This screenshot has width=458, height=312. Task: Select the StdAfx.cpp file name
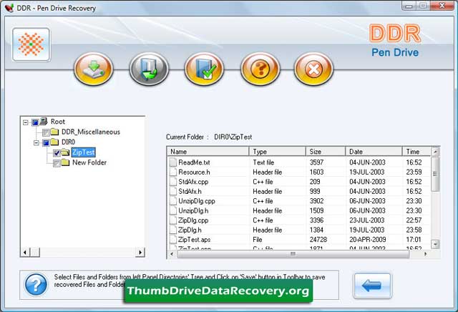pyautogui.click(x=193, y=182)
